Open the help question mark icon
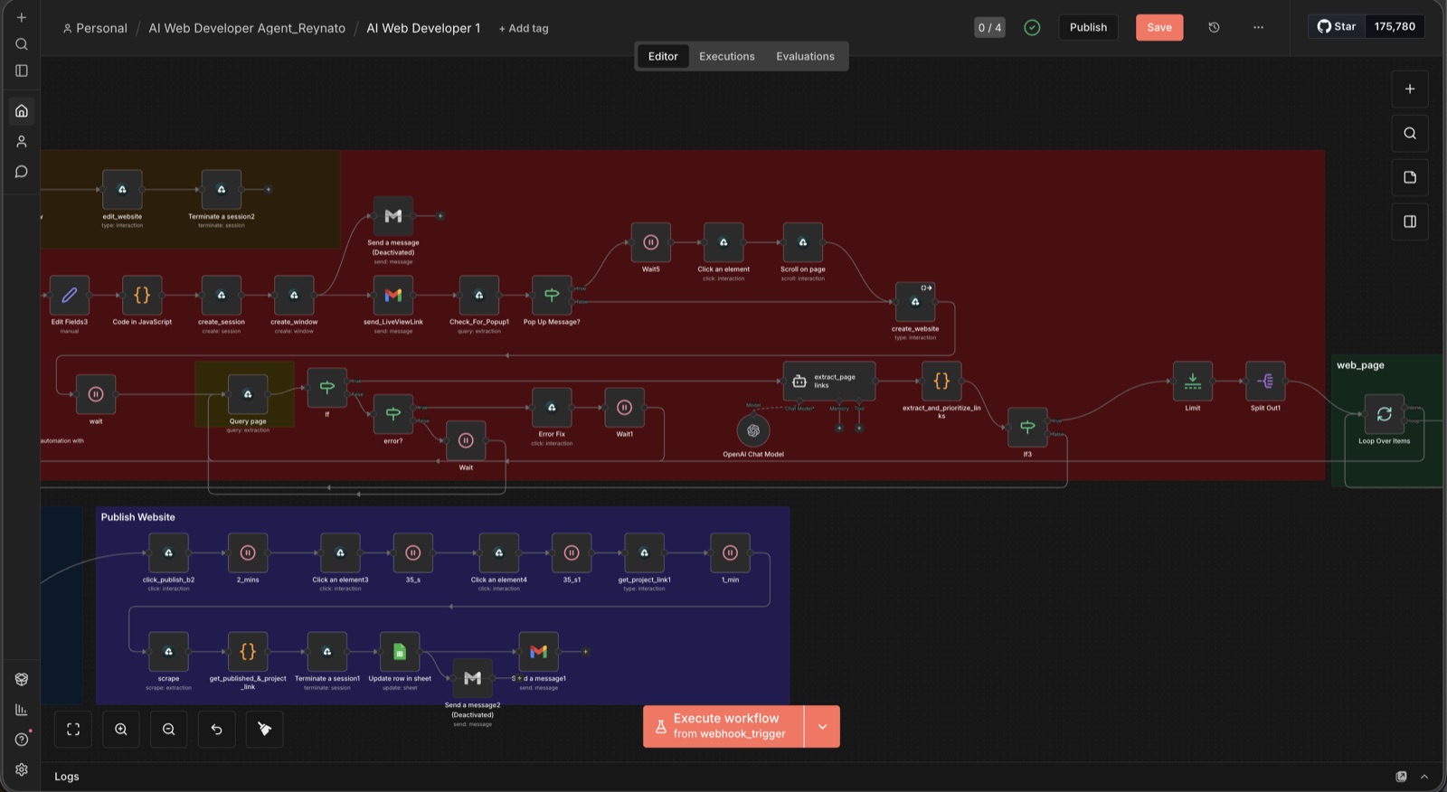 (22, 740)
